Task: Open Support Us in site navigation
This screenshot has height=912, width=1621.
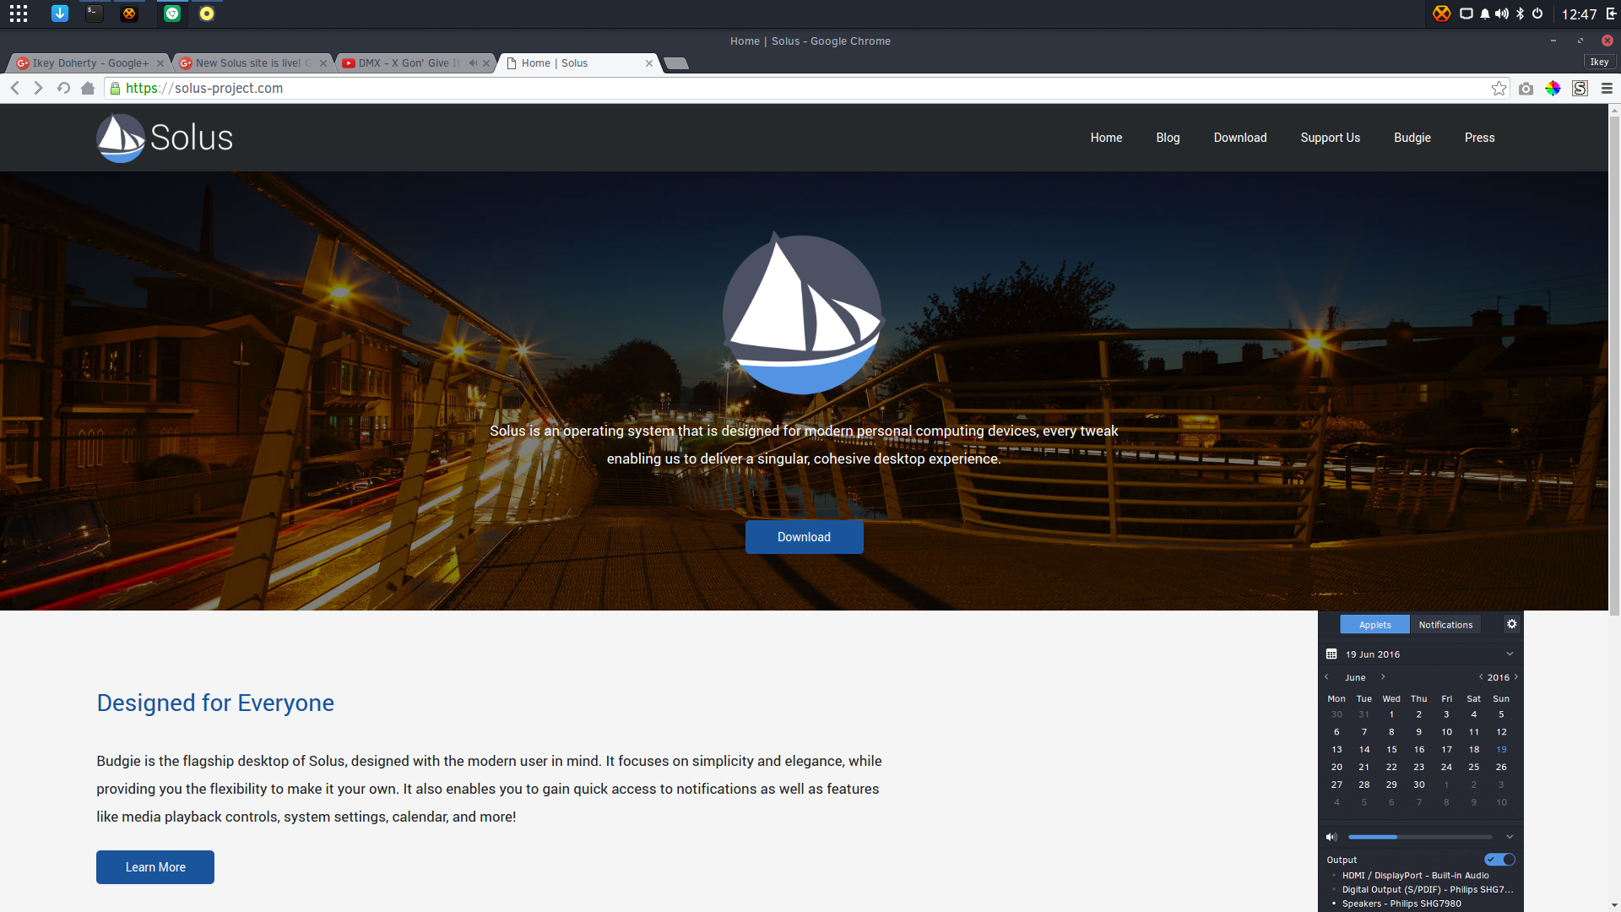Action: pos(1330,138)
